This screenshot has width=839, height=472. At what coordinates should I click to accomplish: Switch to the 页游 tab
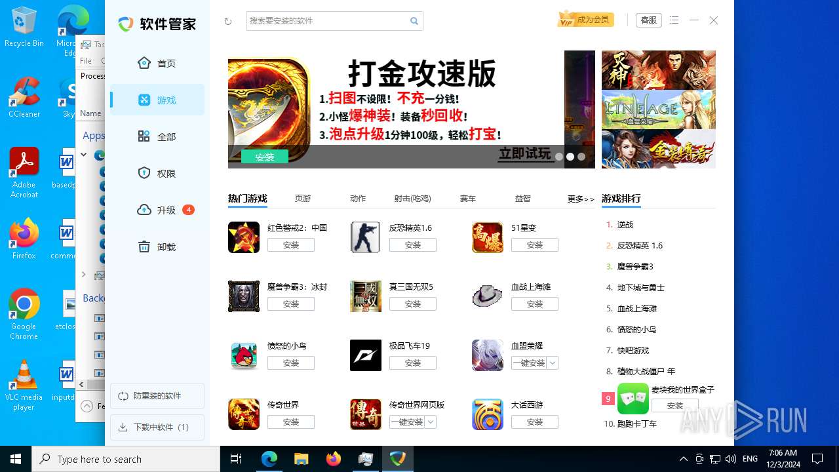pyautogui.click(x=303, y=199)
